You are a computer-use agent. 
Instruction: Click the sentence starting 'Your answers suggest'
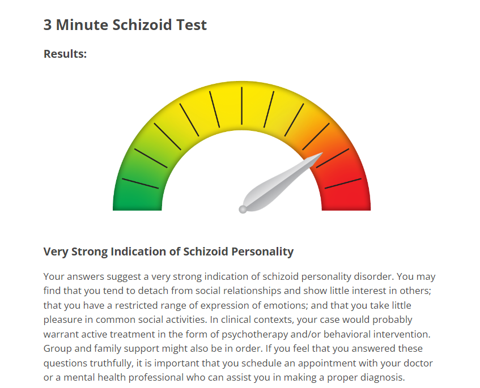click(219, 276)
